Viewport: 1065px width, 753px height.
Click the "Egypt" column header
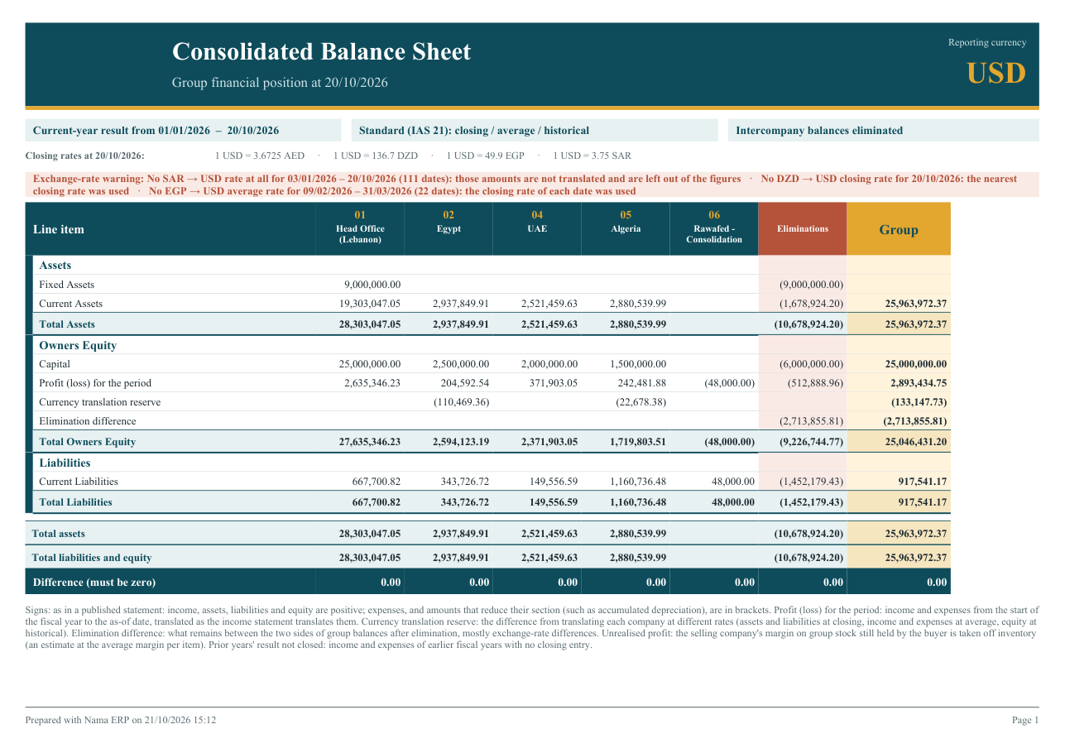point(449,228)
